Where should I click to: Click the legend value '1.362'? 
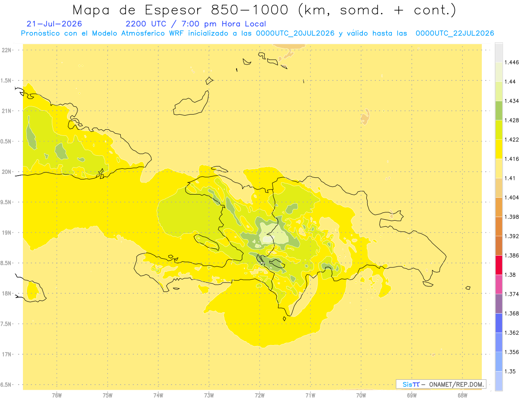512,333
